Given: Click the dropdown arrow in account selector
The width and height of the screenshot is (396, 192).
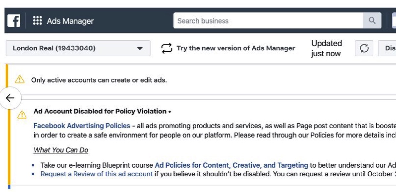Looking at the screenshot, I should [140, 48].
